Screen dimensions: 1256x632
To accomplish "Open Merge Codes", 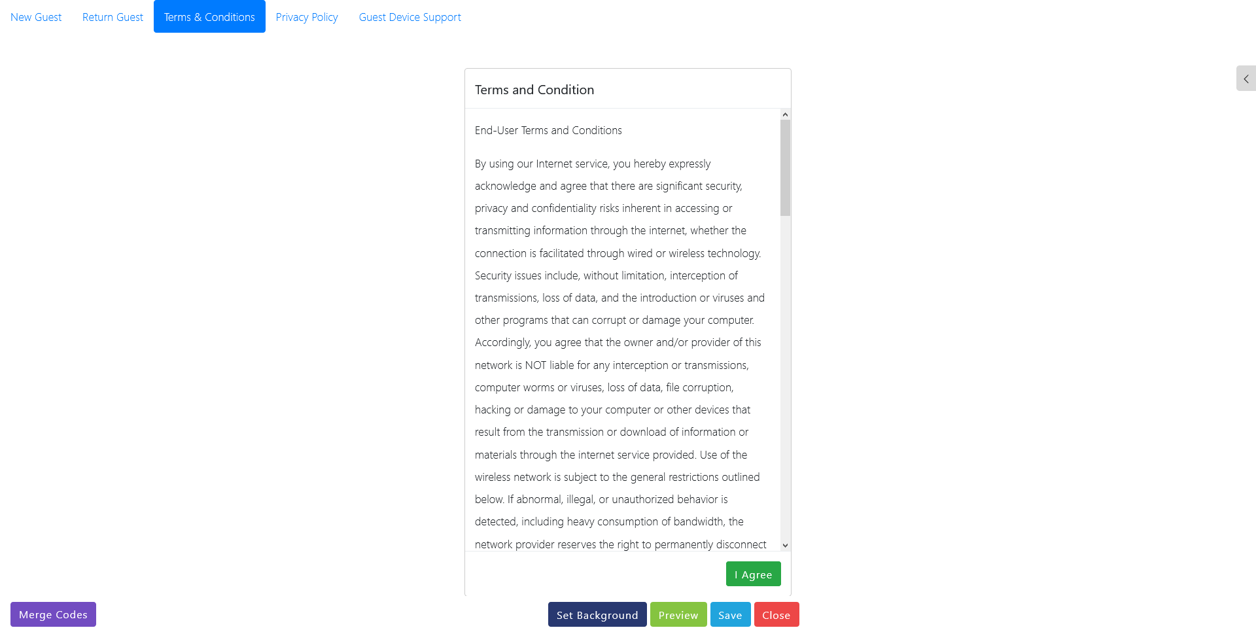I will tap(53, 614).
